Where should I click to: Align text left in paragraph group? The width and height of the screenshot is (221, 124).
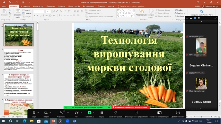coord(65,15)
